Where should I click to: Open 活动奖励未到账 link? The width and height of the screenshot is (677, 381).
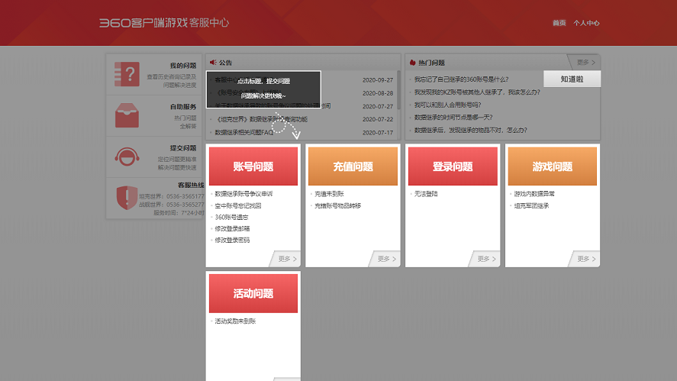point(235,321)
